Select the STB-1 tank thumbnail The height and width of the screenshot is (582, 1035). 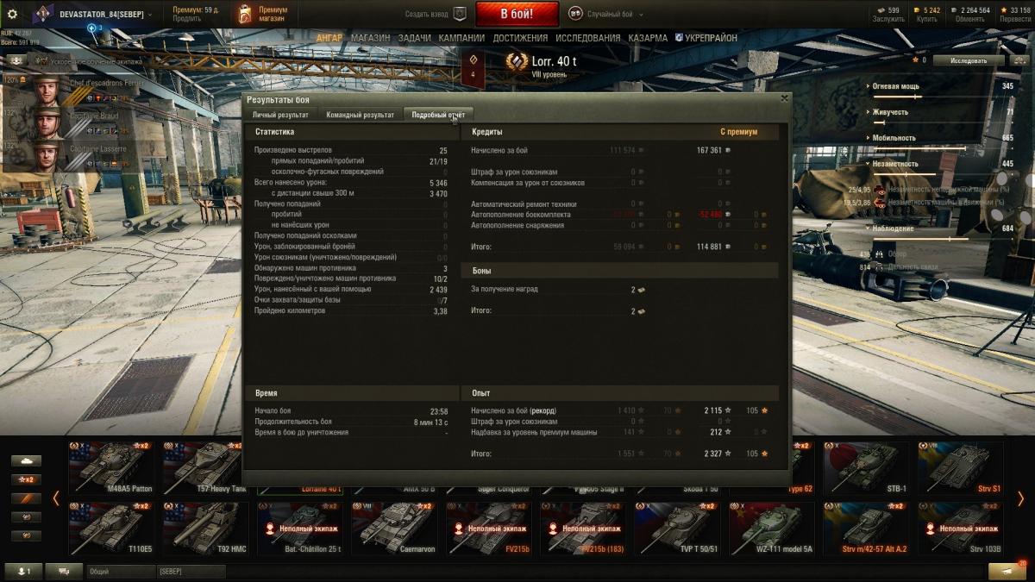(x=865, y=468)
